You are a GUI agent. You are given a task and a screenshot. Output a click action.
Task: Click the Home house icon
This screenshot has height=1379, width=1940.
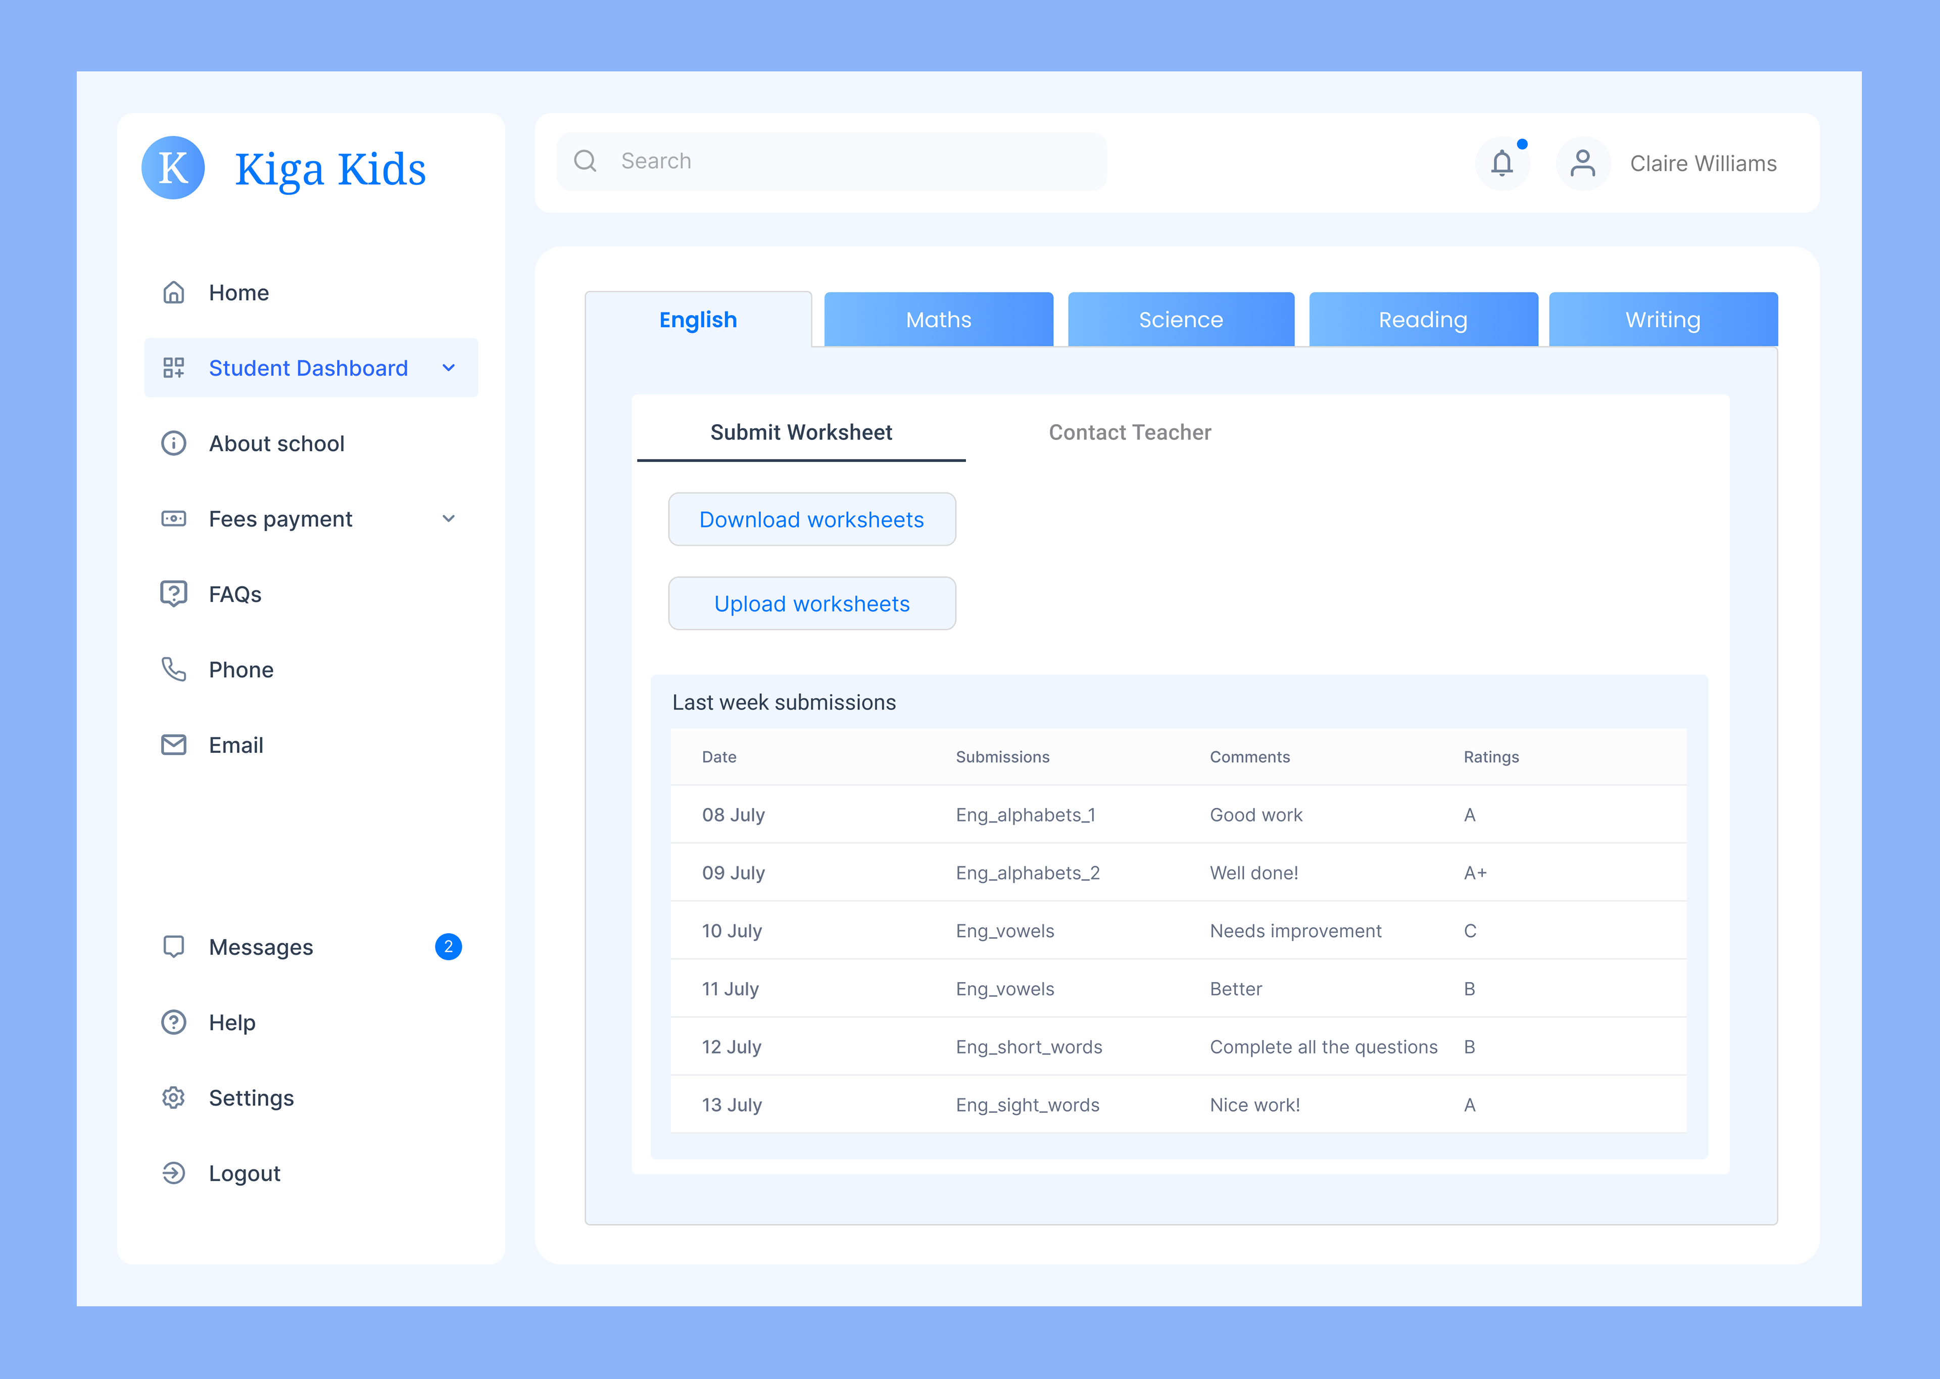(173, 293)
